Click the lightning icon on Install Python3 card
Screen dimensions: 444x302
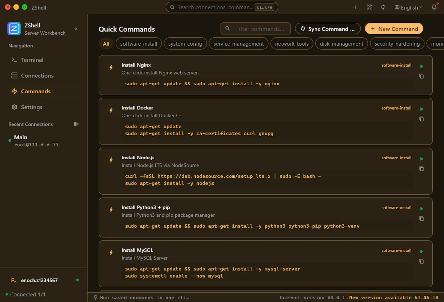point(111,210)
